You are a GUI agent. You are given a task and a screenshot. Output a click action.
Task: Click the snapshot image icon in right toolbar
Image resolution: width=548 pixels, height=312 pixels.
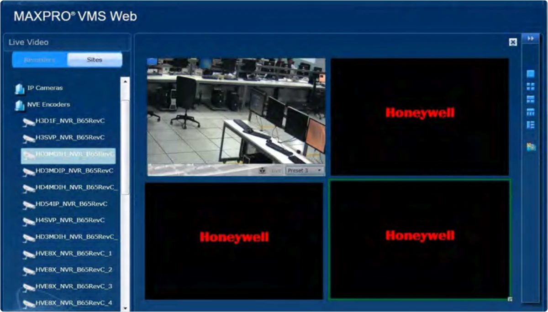click(x=531, y=147)
